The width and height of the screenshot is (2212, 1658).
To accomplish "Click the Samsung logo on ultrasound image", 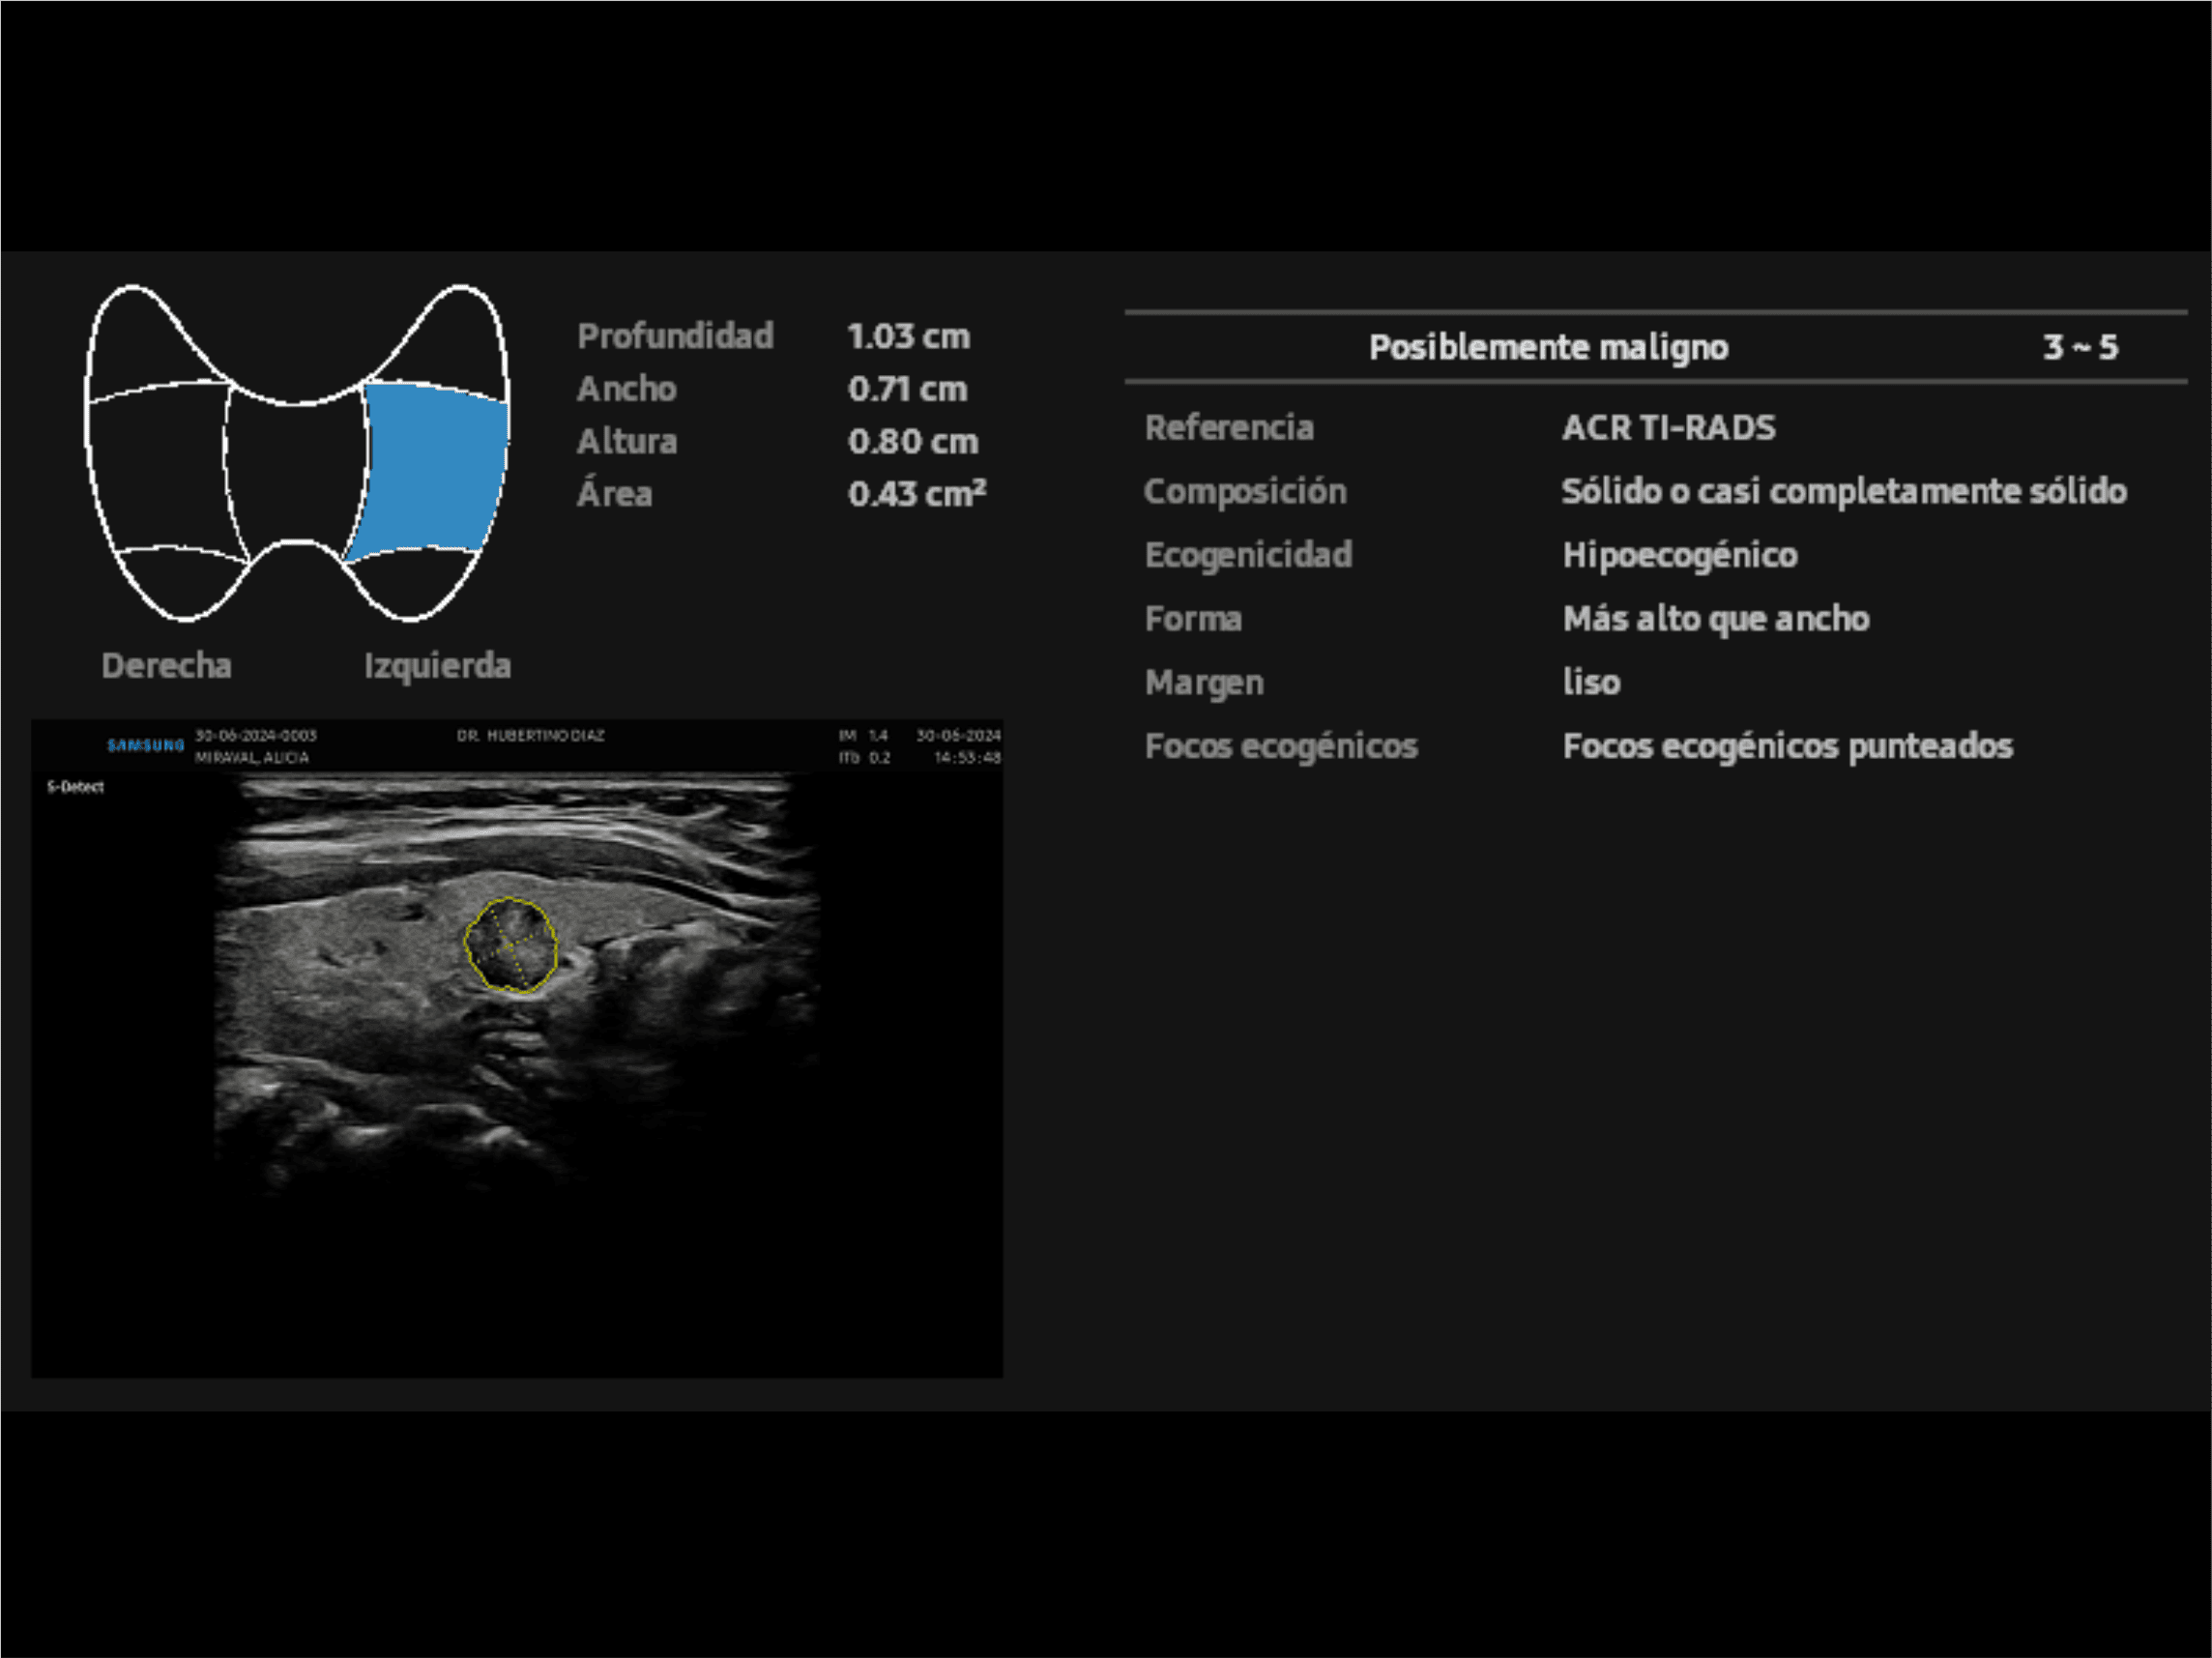I will (x=145, y=745).
